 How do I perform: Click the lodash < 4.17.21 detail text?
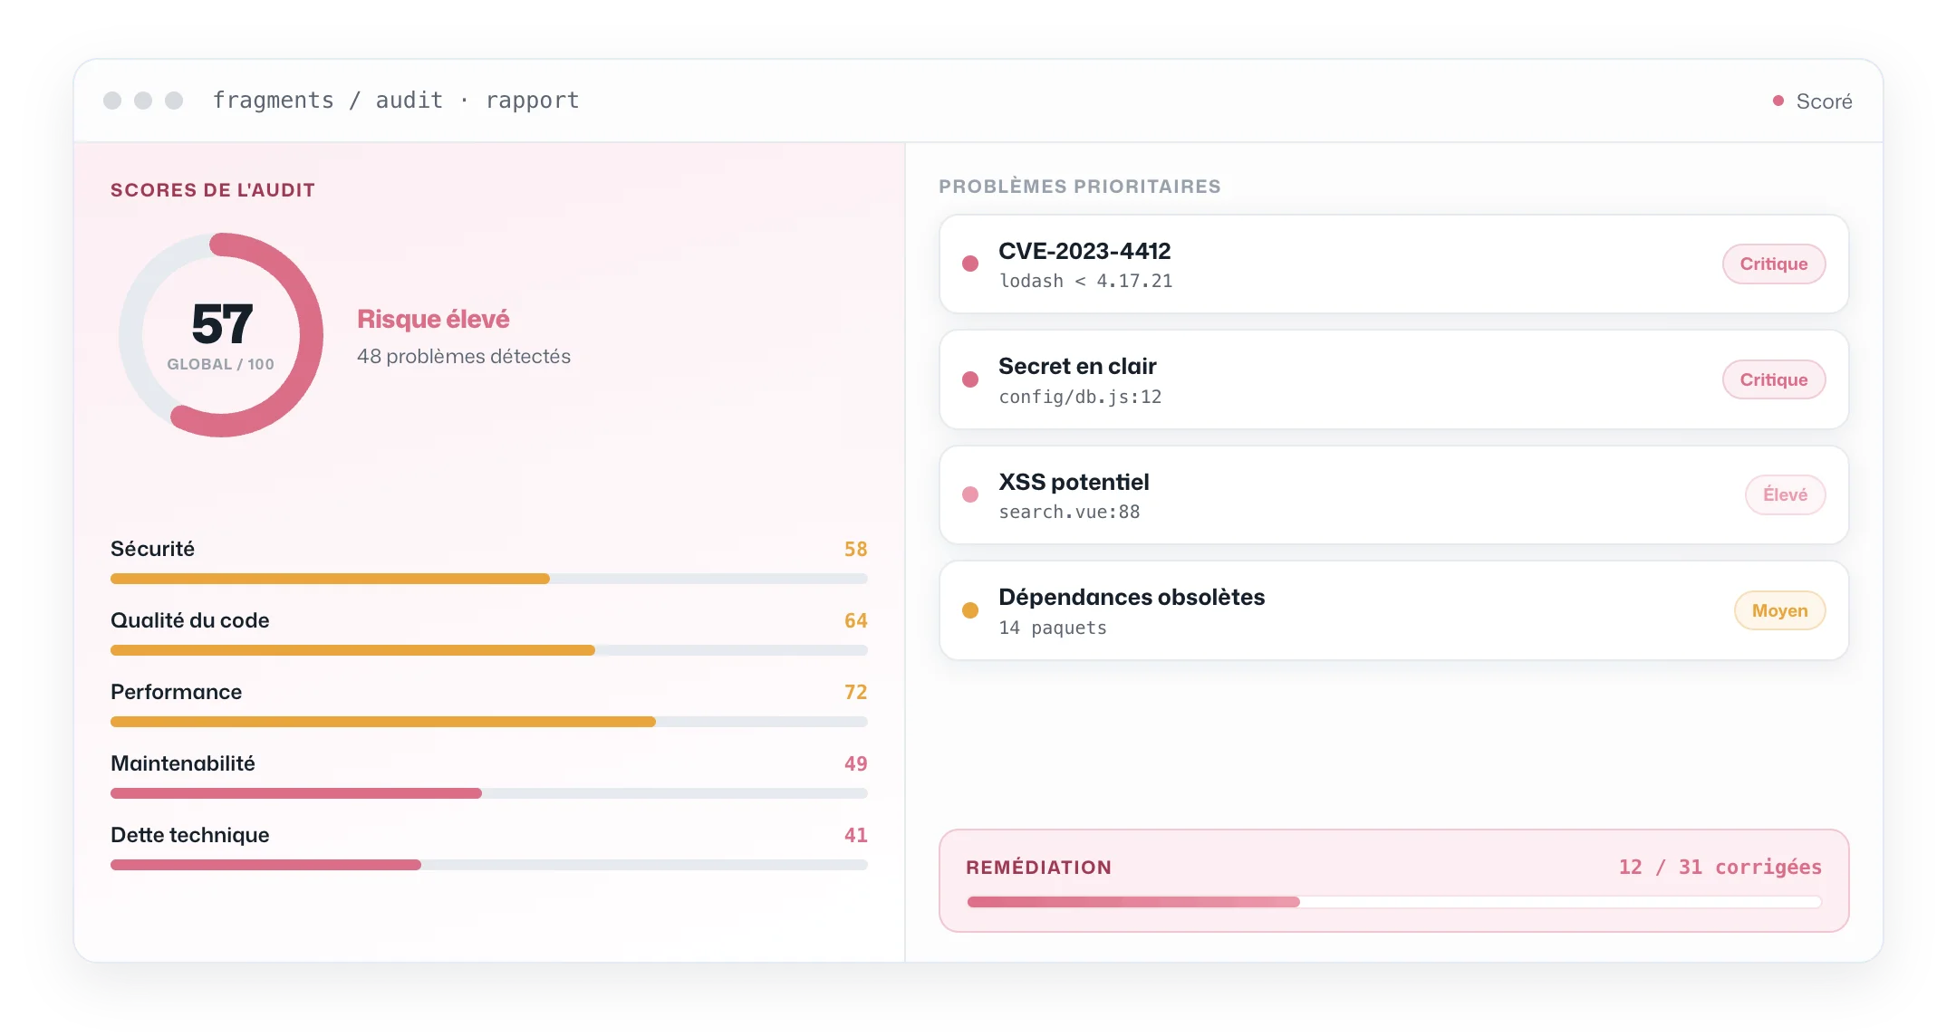[1085, 282]
